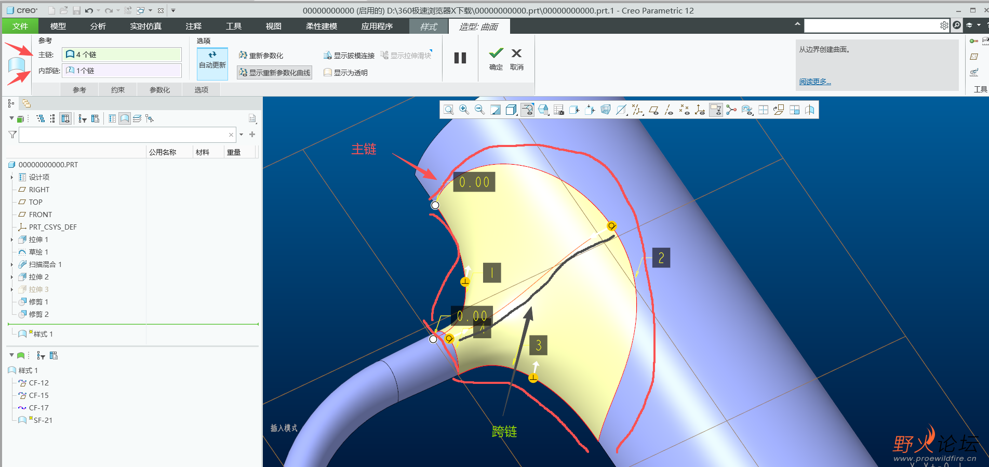Click the 重新参数化 button

261,56
